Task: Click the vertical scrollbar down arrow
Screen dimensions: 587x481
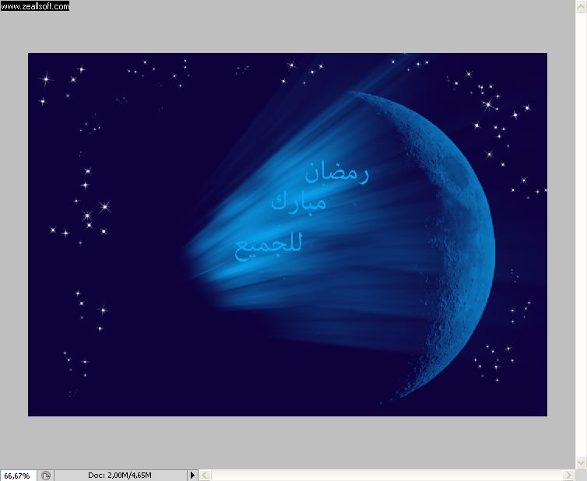Action: [581, 462]
